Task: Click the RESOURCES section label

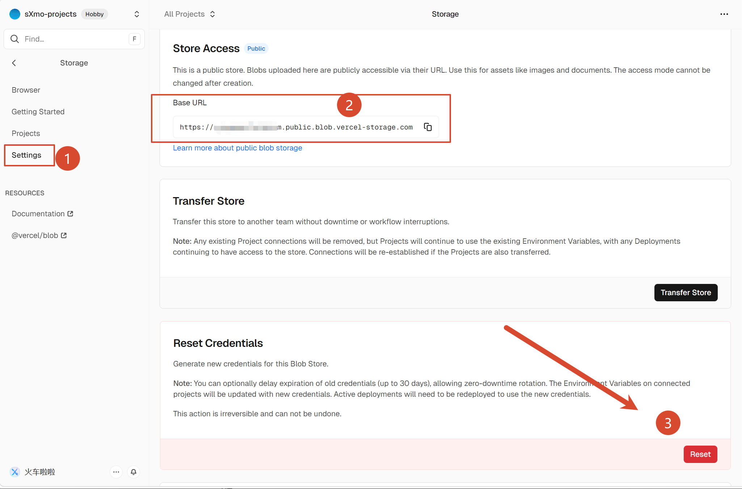Action: (x=25, y=193)
